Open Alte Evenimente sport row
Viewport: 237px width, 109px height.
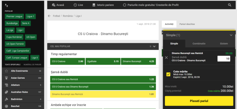(23, 71)
